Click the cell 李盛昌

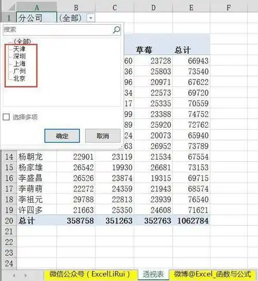coord(37,178)
